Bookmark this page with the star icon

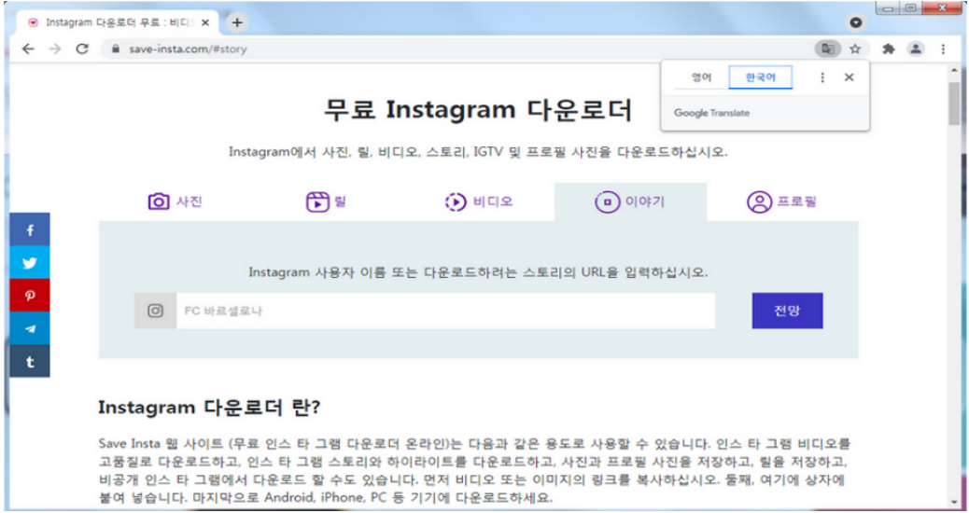point(855,49)
